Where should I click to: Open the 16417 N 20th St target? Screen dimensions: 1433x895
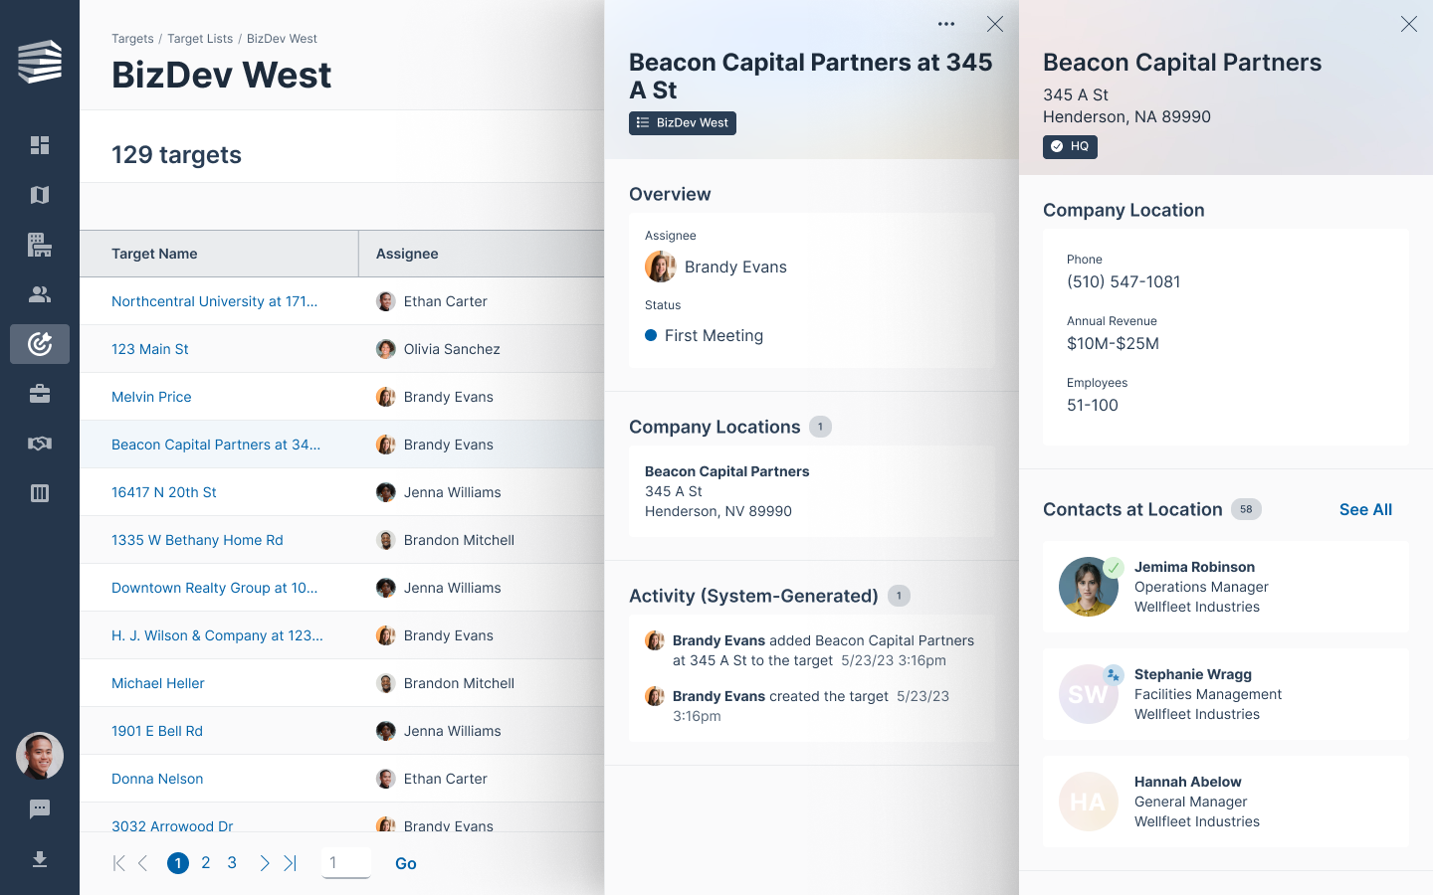[x=164, y=492]
